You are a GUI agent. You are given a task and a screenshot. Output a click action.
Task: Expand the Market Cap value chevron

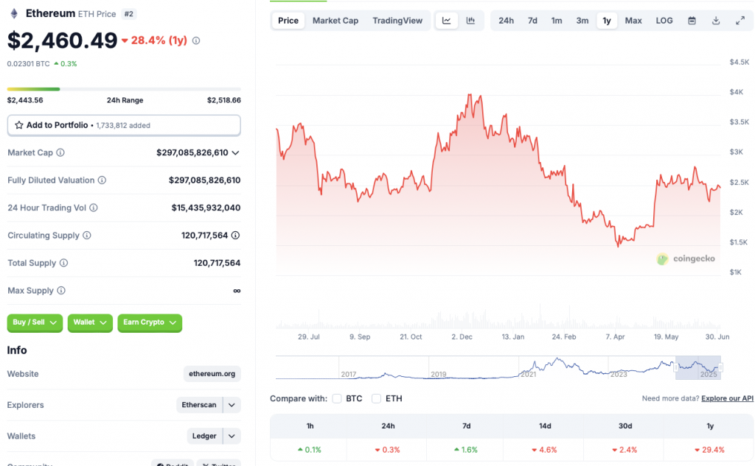point(235,153)
